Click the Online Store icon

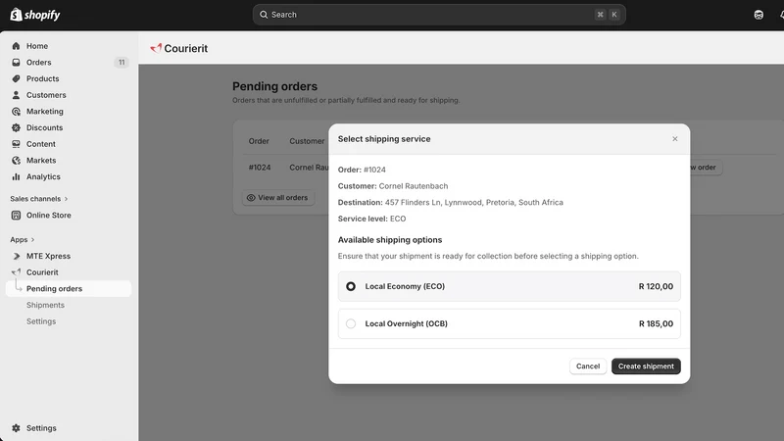coord(16,215)
